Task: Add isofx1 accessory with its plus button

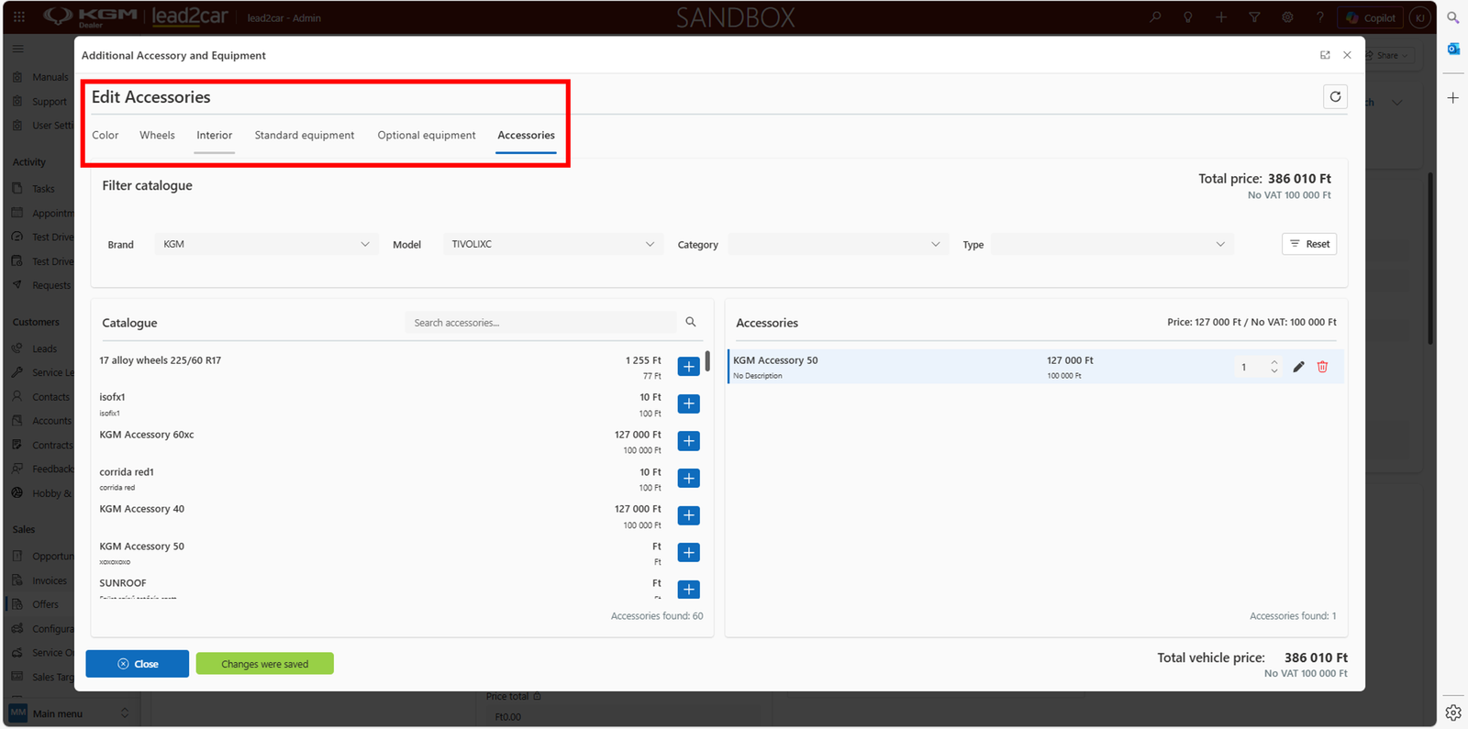Action: pyautogui.click(x=688, y=404)
